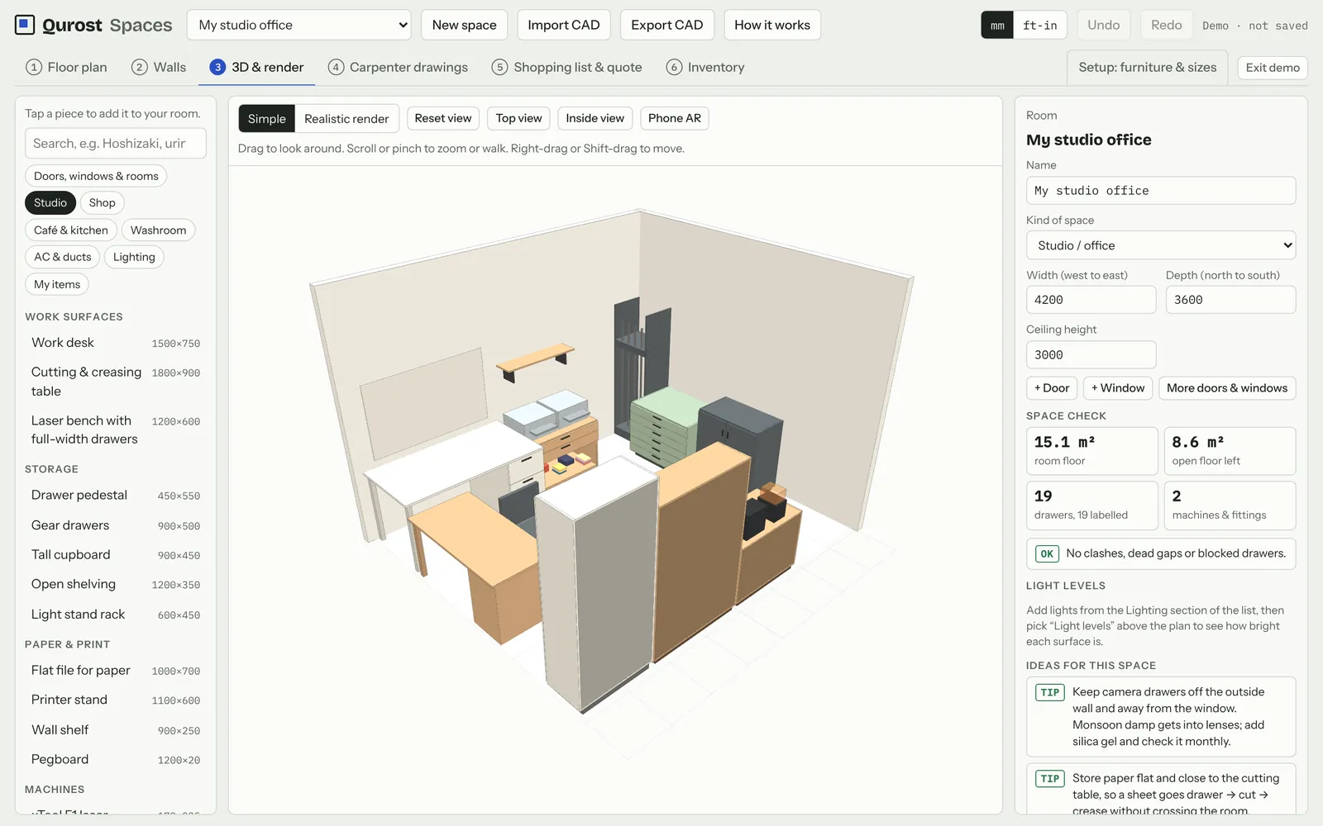Add a Pegboard item
The image size is (1323, 826).
pos(116,760)
